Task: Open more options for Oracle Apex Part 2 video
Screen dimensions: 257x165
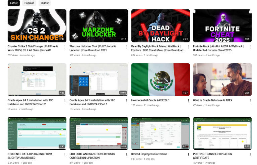Action: click(x=65, y=101)
